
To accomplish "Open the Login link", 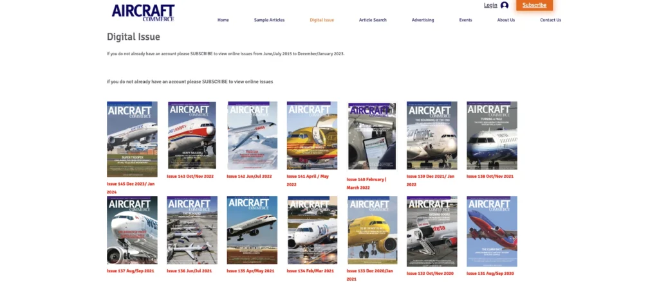I will point(490,5).
